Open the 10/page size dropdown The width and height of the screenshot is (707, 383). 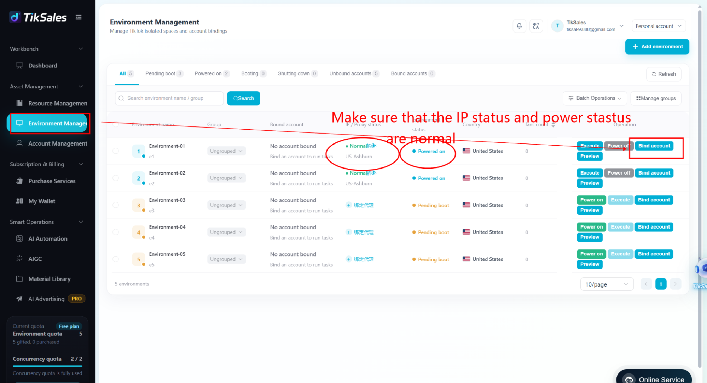pyautogui.click(x=607, y=284)
